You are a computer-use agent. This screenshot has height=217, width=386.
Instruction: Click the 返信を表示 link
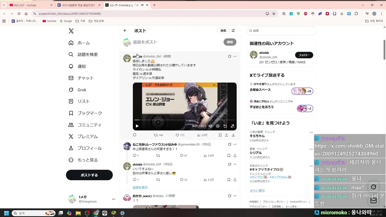pos(140,187)
